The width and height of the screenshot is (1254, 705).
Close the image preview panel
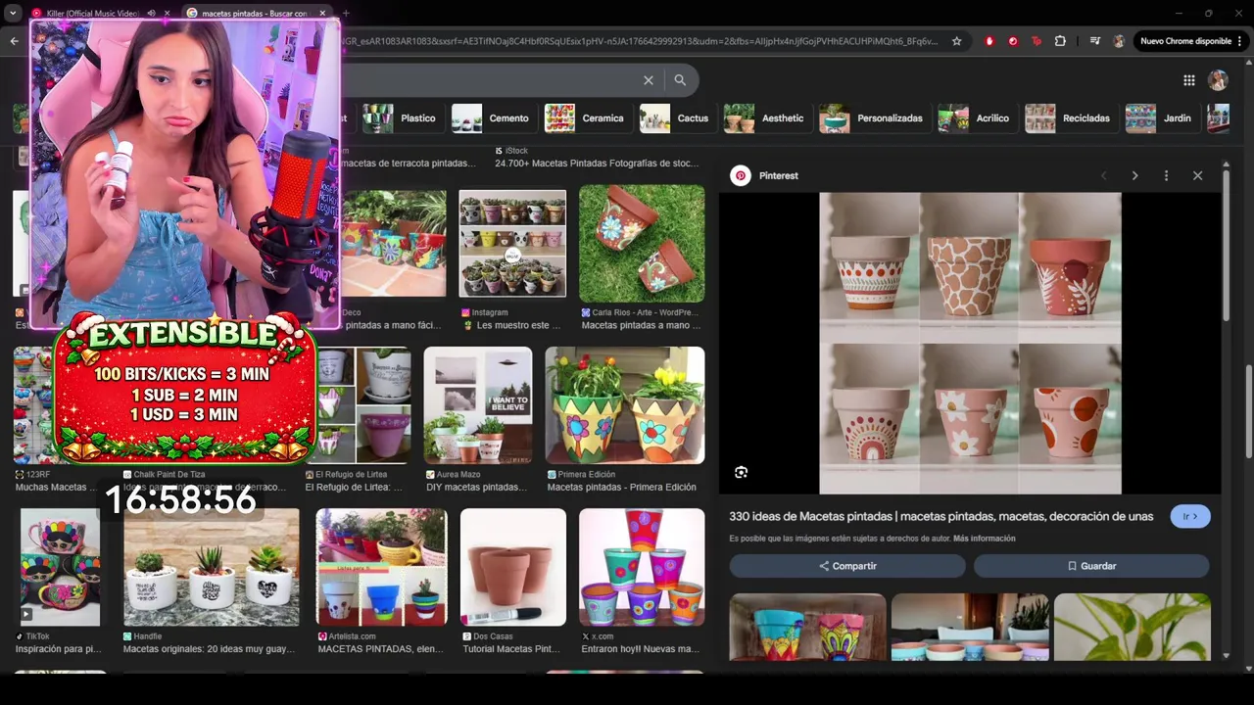[1197, 175]
